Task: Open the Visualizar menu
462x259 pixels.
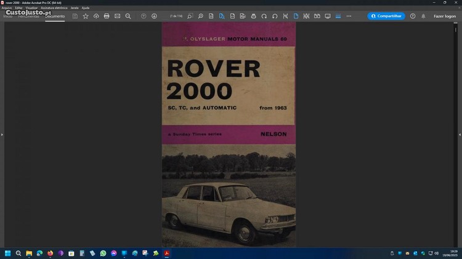Action: (31, 8)
